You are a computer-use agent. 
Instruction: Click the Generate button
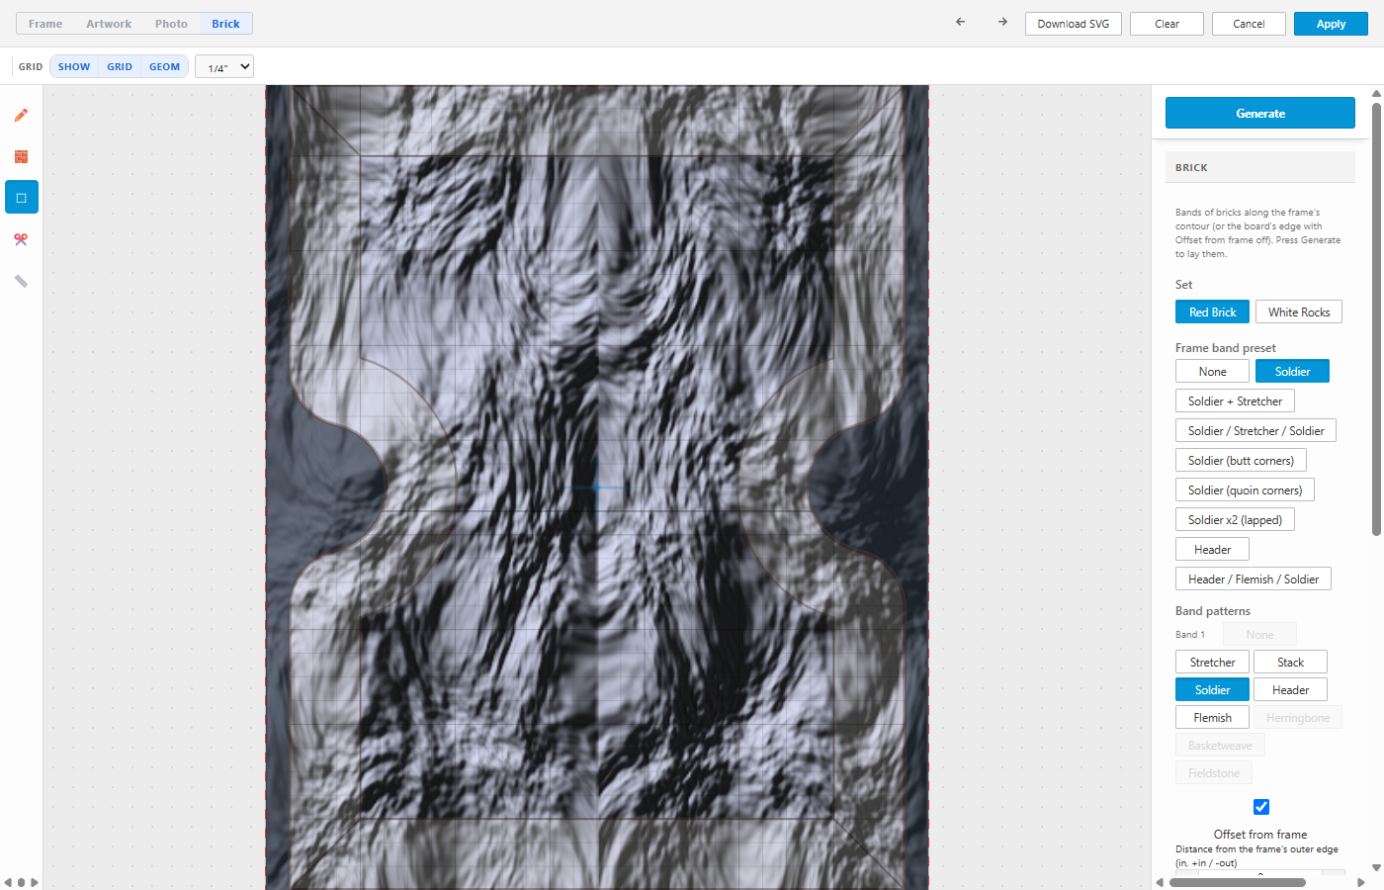1260,113
